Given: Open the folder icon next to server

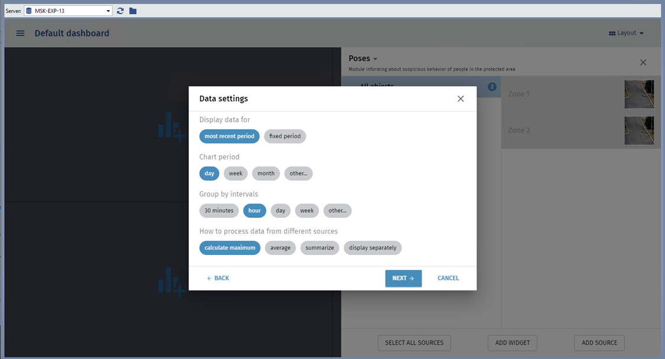Looking at the screenshot, I should pyautogui.click(x=133, y=11).
